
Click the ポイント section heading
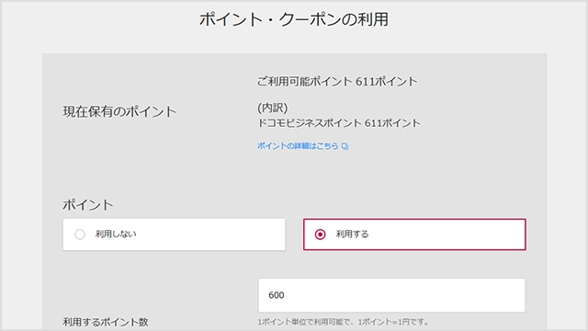(88, 205)
